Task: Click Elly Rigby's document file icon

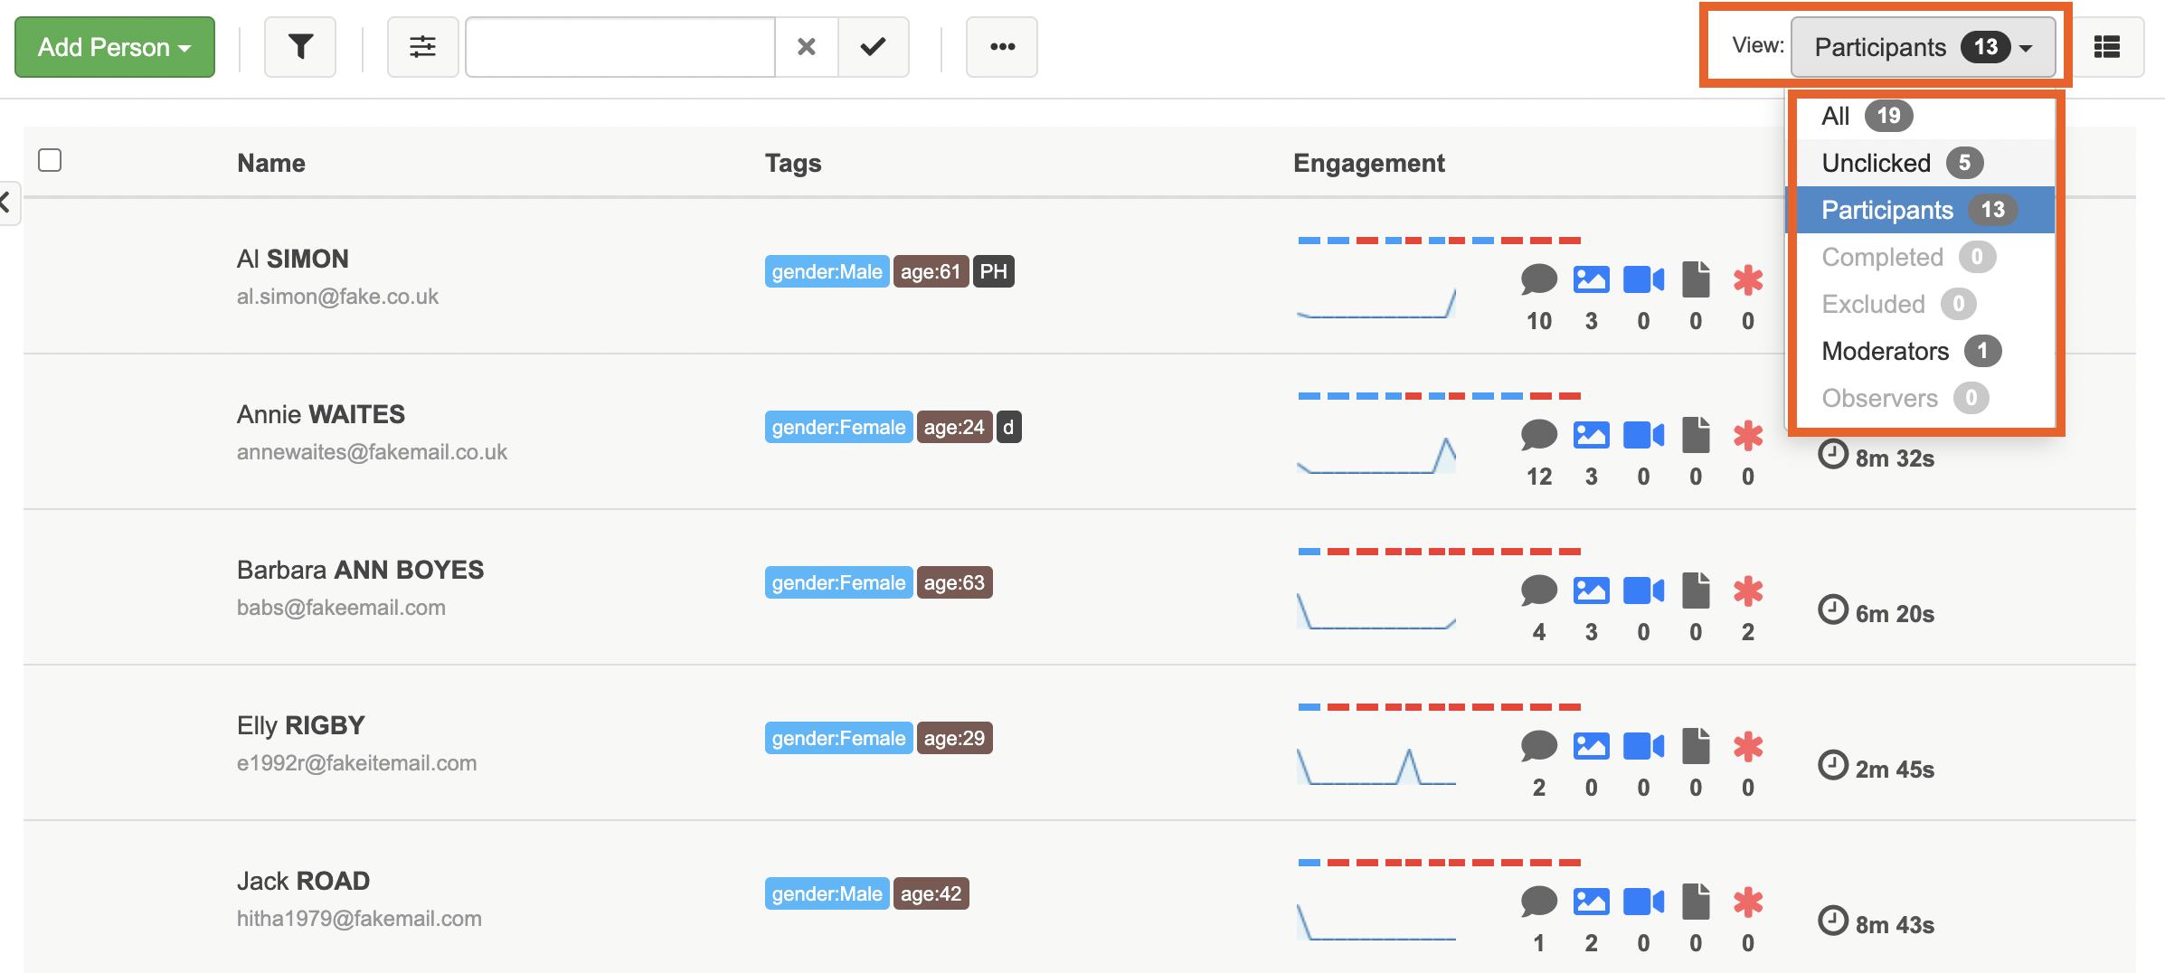Action: tap(1696, 747)
